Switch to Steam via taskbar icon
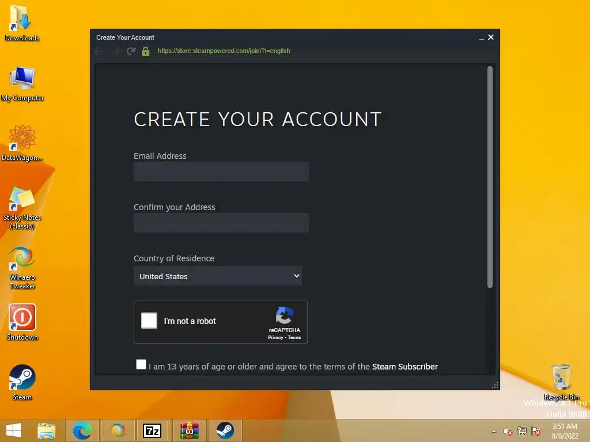 [x=225, y=430]
